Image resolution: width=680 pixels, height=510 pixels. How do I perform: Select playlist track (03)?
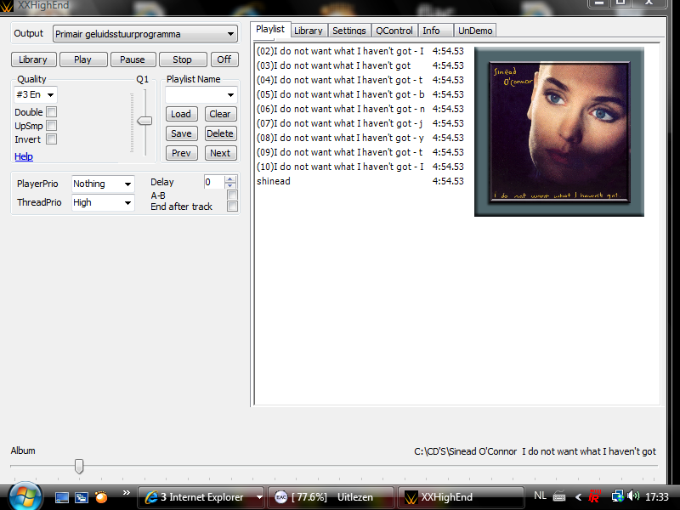click(360, 65)
